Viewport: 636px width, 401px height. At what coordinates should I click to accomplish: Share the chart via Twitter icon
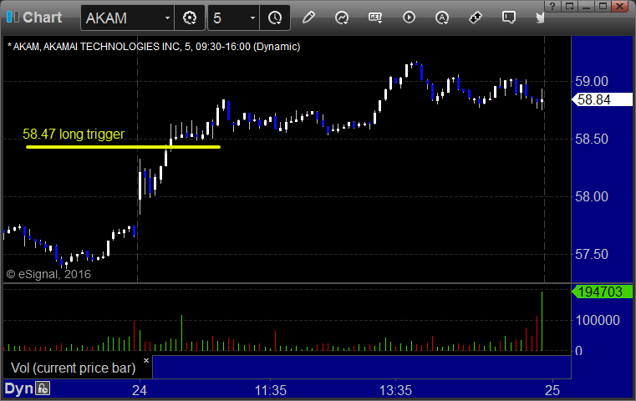[540, 18]
